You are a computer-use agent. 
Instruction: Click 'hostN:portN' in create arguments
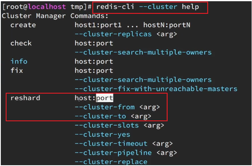tap(167, 25)
